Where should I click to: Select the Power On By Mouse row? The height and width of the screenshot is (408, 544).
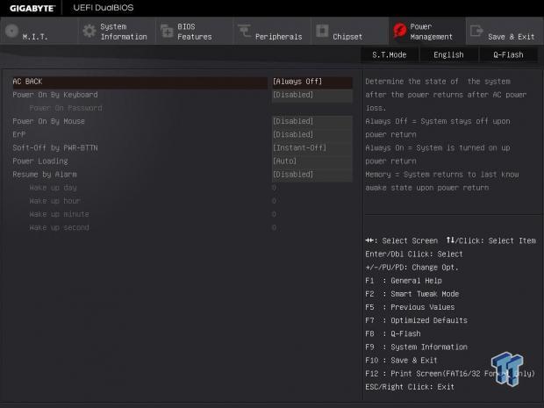tap(48, 121)
